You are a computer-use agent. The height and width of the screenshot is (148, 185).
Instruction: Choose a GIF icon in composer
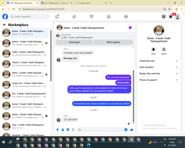(x=73, y=129)
